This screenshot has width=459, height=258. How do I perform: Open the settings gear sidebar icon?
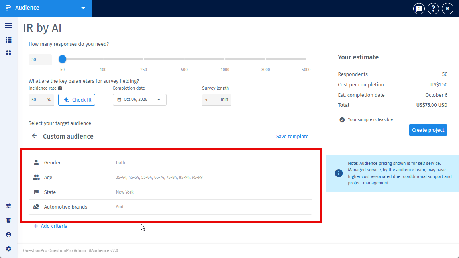[8, 249]
